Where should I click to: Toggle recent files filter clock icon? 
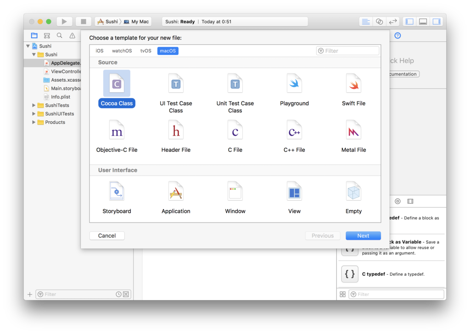pos(118,294)
